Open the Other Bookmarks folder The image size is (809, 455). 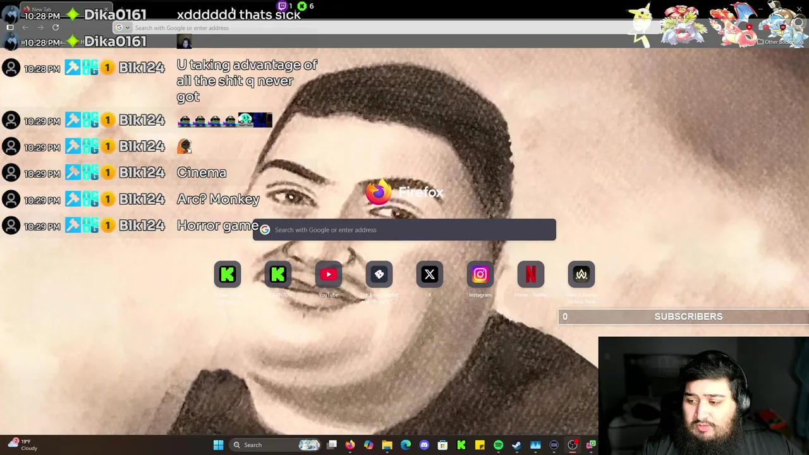[x=781, y=42]
